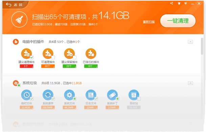
Task: Open the main menu dropdown icon in title bar
Action: pyautogui.click(x=185, y=3)
